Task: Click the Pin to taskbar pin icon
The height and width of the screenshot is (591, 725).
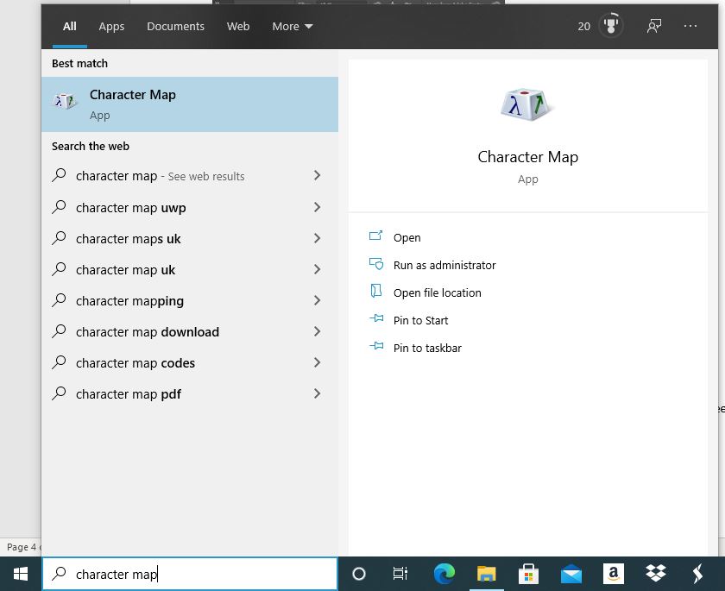Action: 376,346
